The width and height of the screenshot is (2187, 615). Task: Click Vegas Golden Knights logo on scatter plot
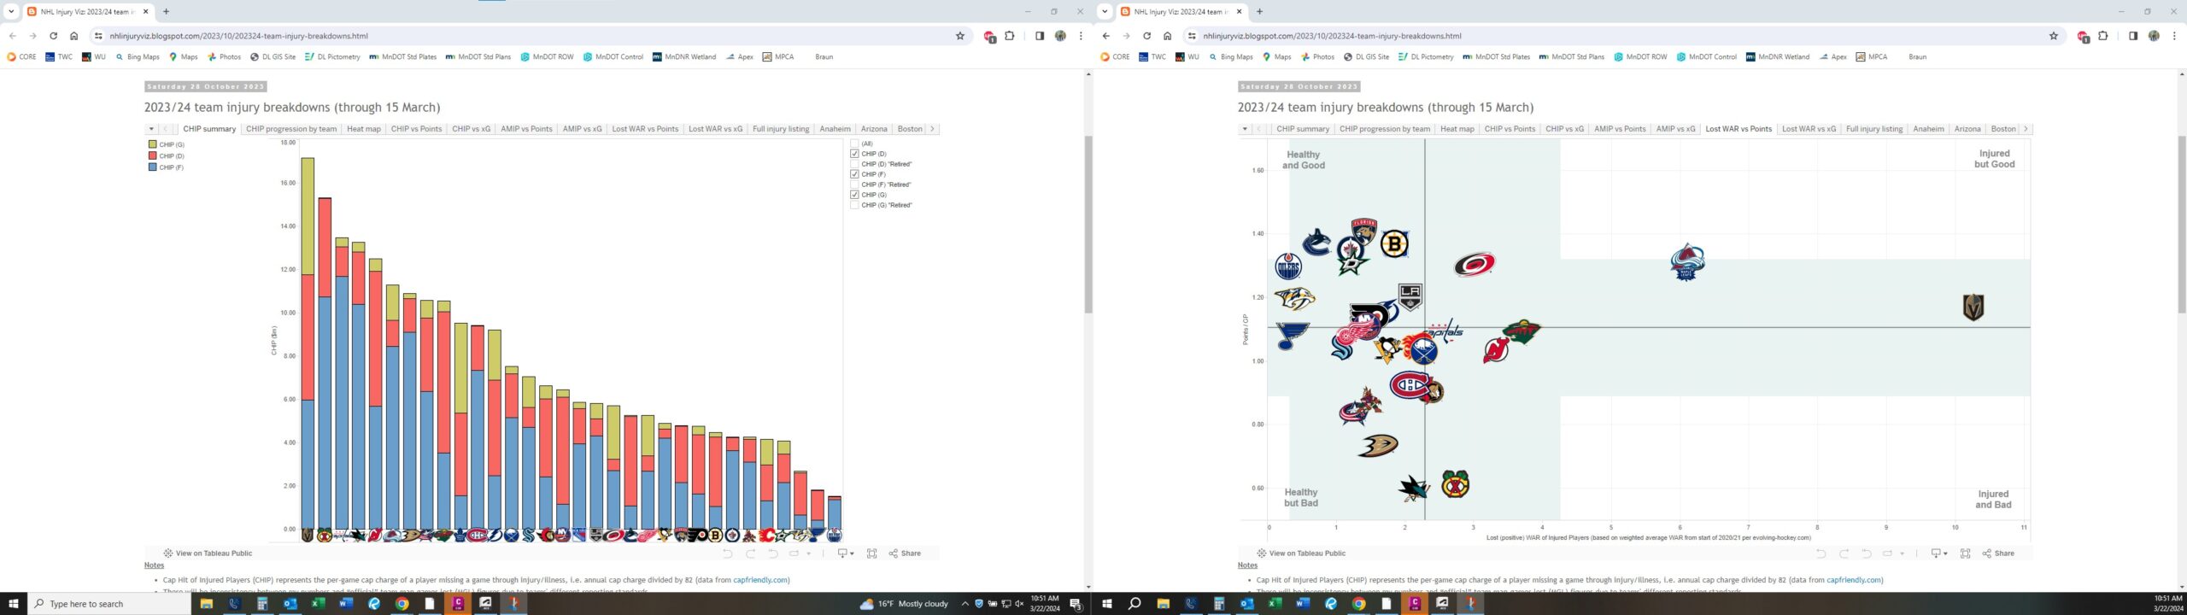1973,307
